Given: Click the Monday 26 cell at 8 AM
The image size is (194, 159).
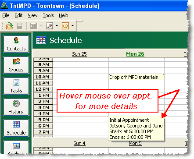Looking at the screenshot, I should click(137, 65).
